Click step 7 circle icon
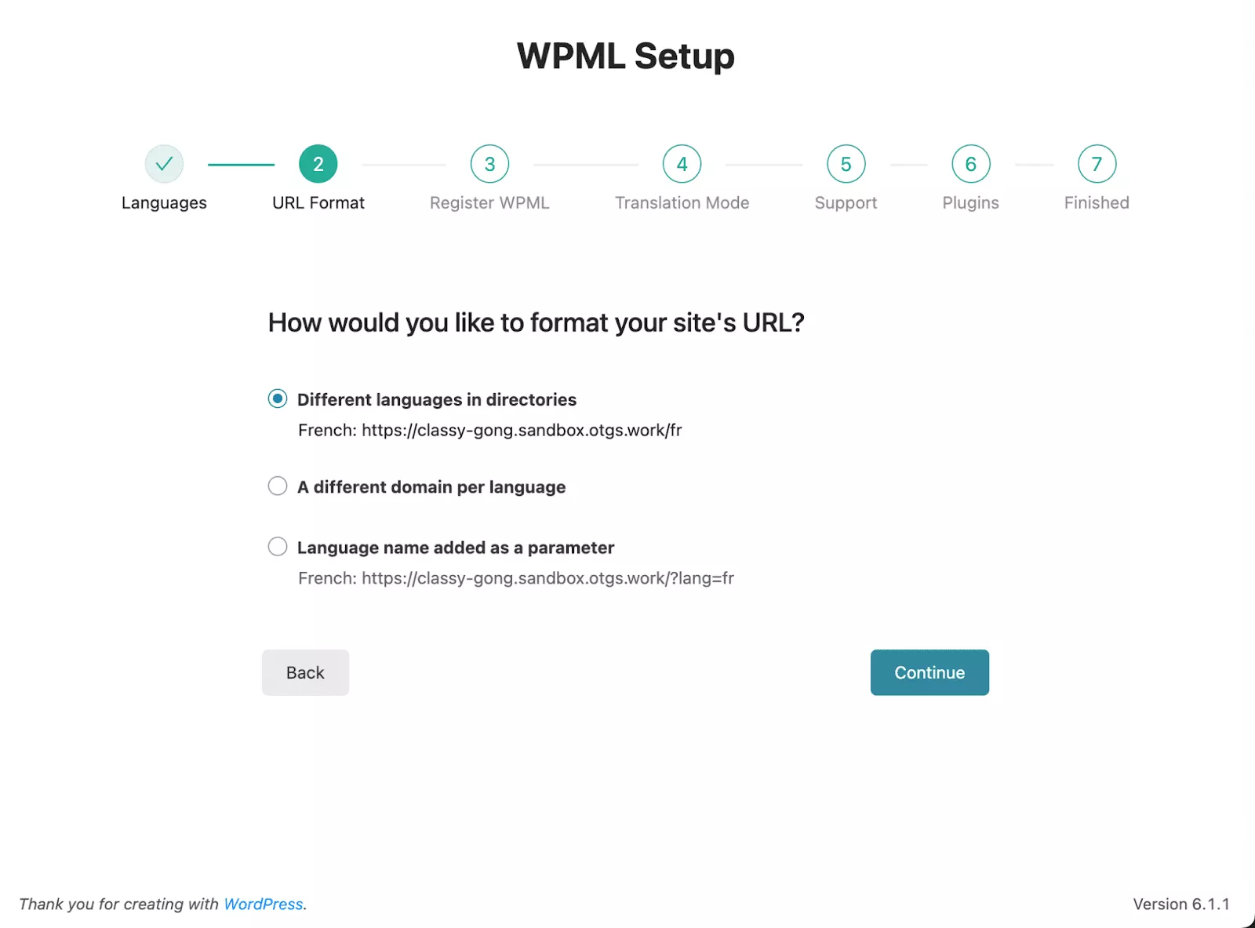The width and height of the screenshot is (1255, 928). (x=1097, y=164)
